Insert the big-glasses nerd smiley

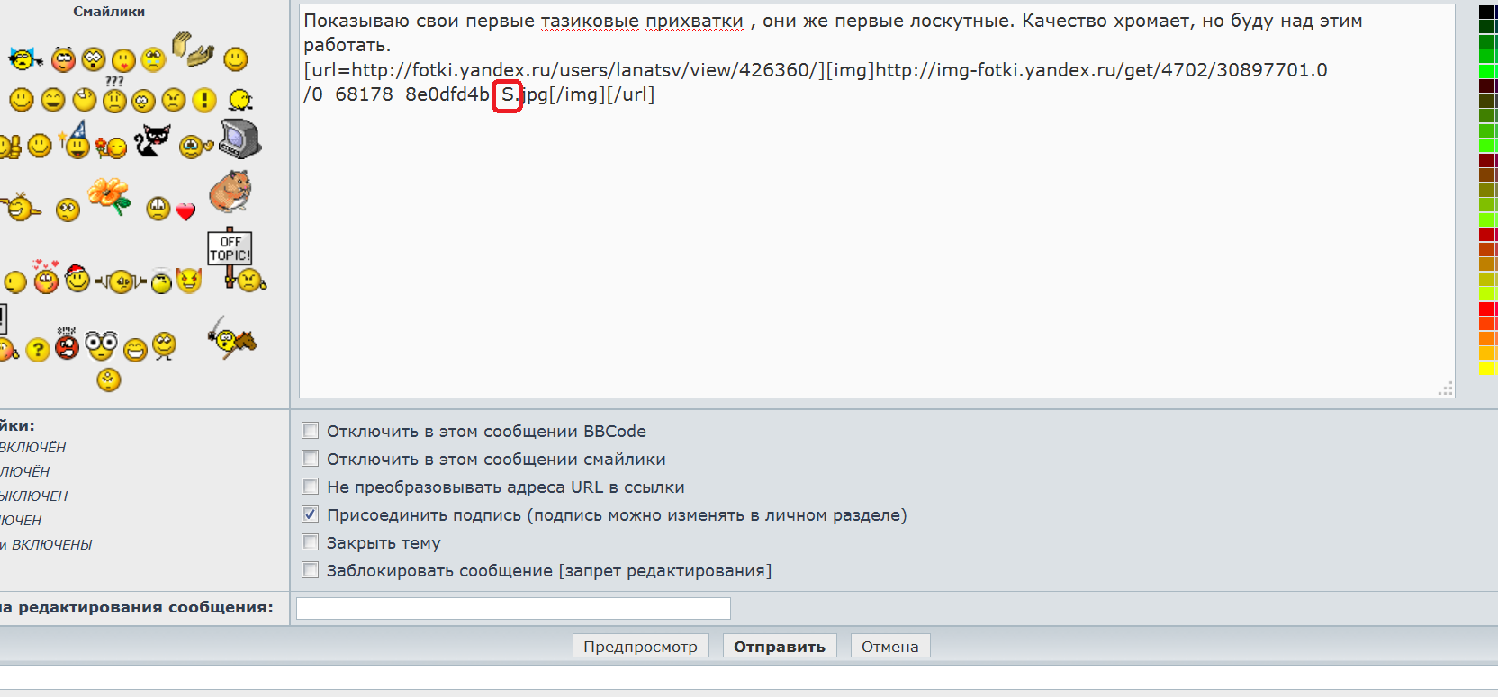pos(101,345)
